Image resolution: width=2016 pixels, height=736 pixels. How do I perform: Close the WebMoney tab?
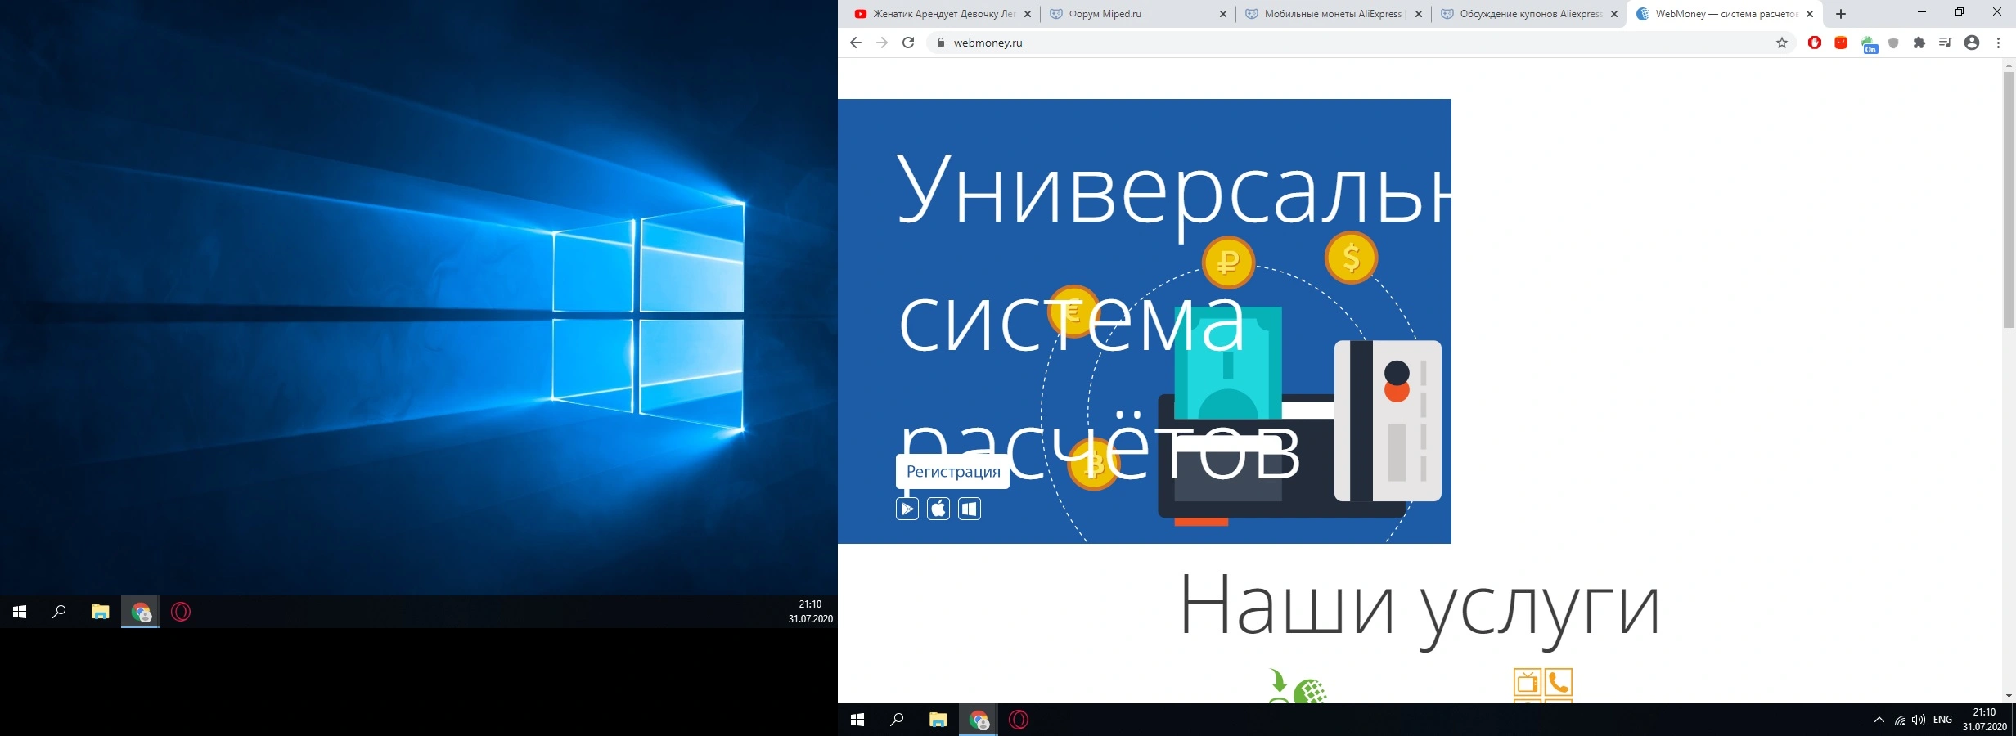tap(1810, 14)
